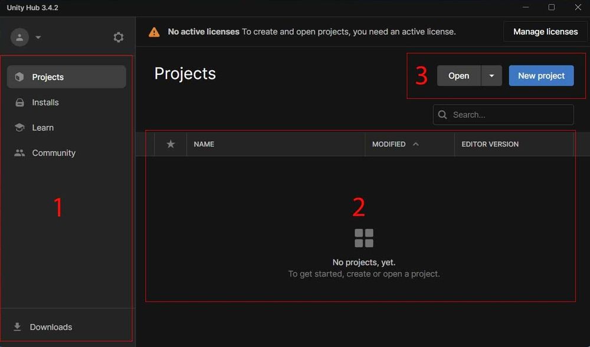
Task: Switch to Installs from the navigation menu
Action: 45,102
